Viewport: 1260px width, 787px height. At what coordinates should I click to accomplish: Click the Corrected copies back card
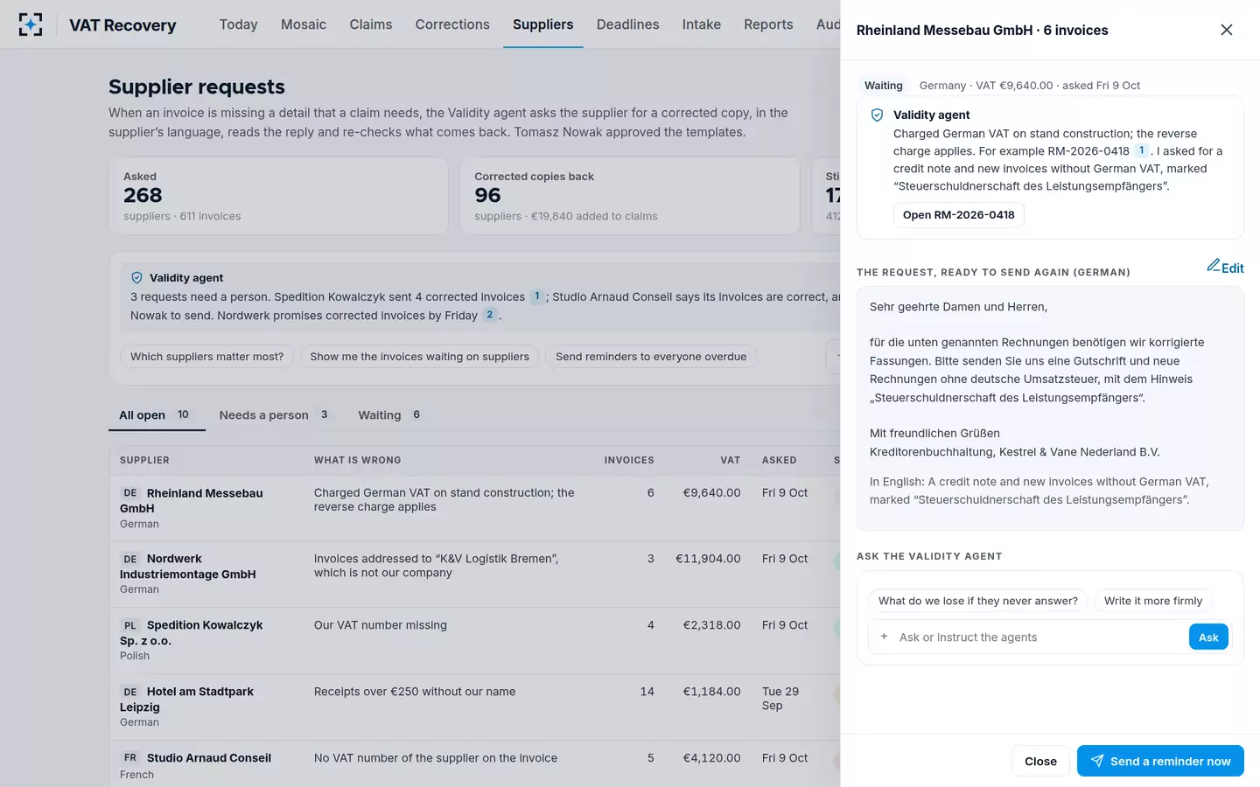pyautogui.click(x=630, y=196)
